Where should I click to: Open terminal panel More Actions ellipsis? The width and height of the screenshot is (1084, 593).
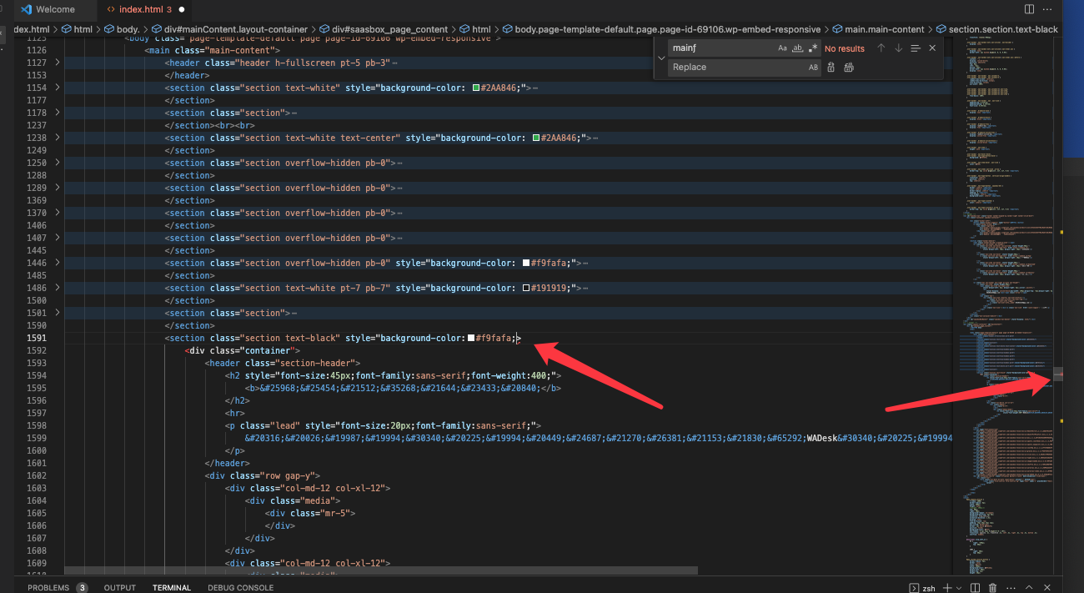[1011, 588]
